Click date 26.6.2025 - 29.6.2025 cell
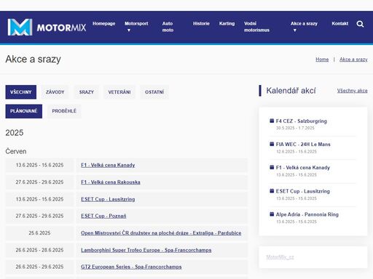Viewport: 373px width, 279px height. point(39,267)
